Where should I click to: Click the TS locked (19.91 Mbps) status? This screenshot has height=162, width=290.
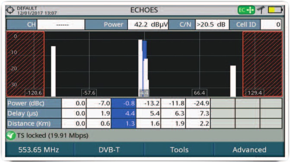[x=53, y=136]
